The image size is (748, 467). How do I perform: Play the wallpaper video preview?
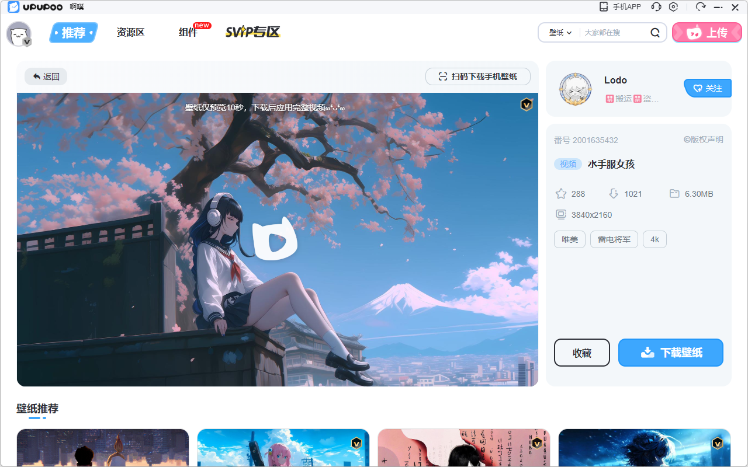[274, 239]
